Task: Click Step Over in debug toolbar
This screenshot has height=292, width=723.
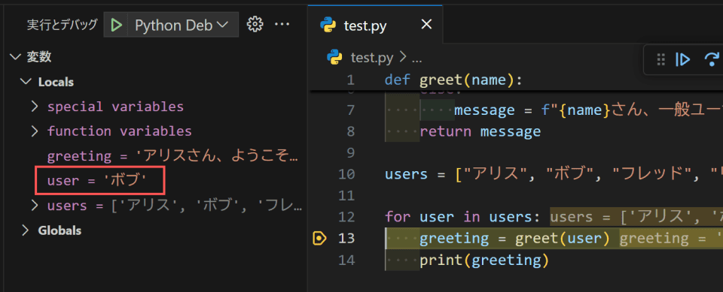Action: [713, 59]
